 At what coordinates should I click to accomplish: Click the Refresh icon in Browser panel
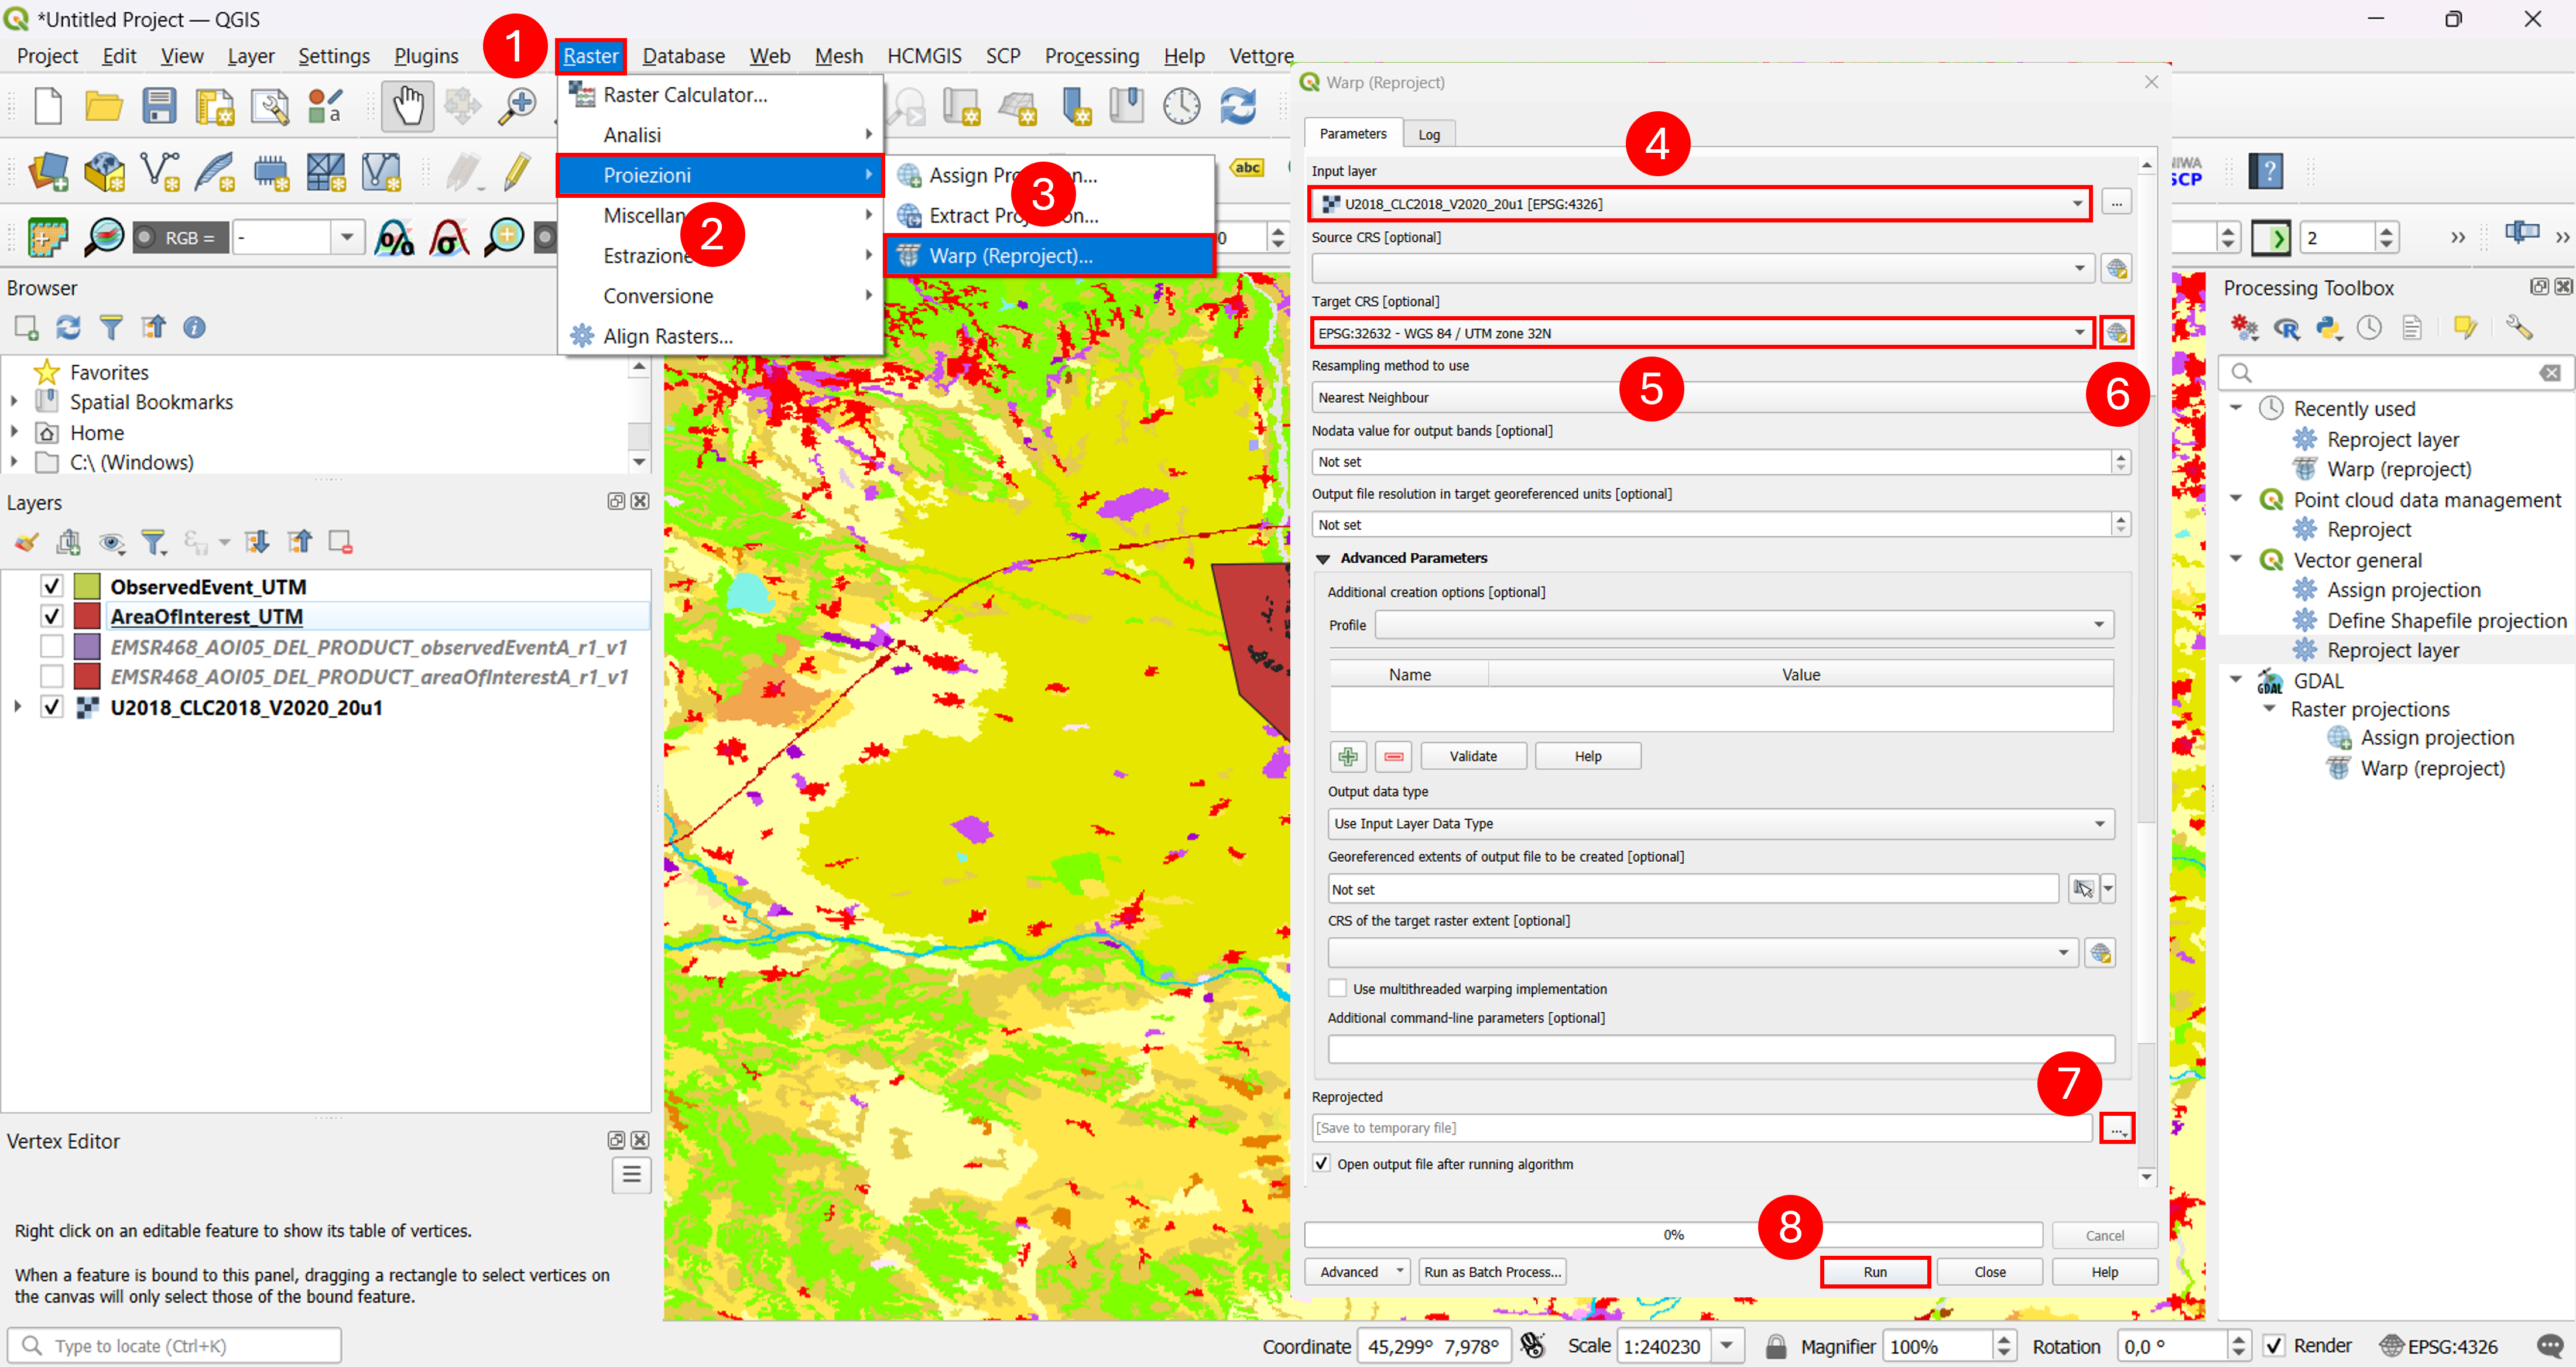[x=68, y=327]
